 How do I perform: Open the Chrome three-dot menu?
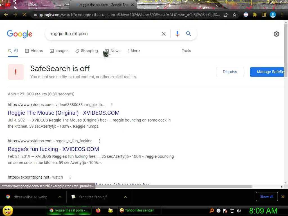pos(282,15)
